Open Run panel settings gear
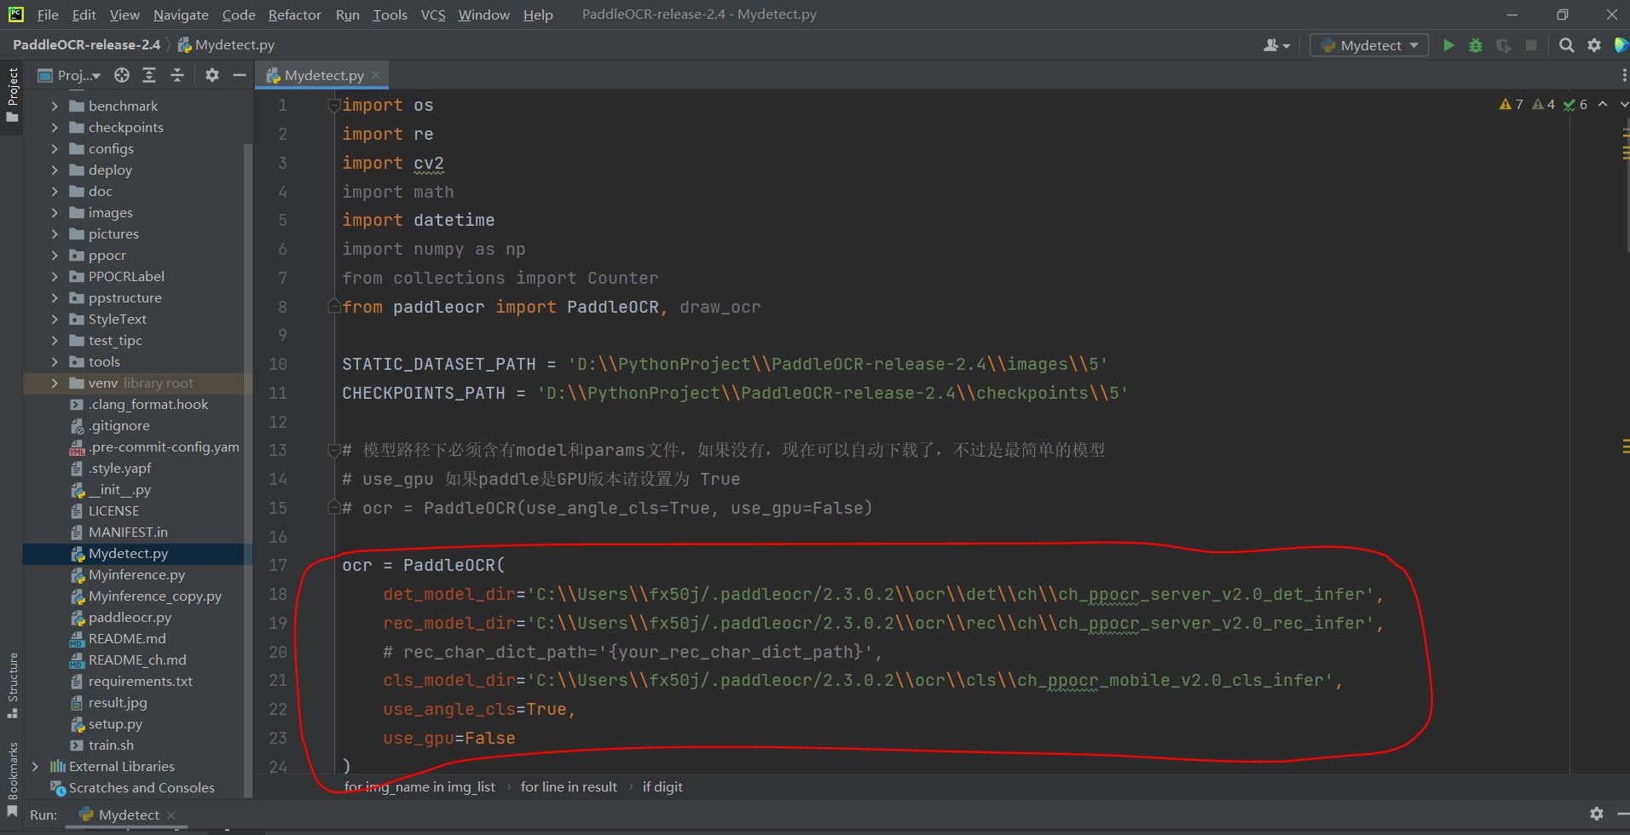The width and height of the screenshot is (1630, 835). (x=1597, y=814)
